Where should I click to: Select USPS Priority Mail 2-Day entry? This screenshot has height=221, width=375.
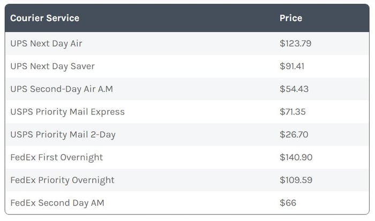63,134
